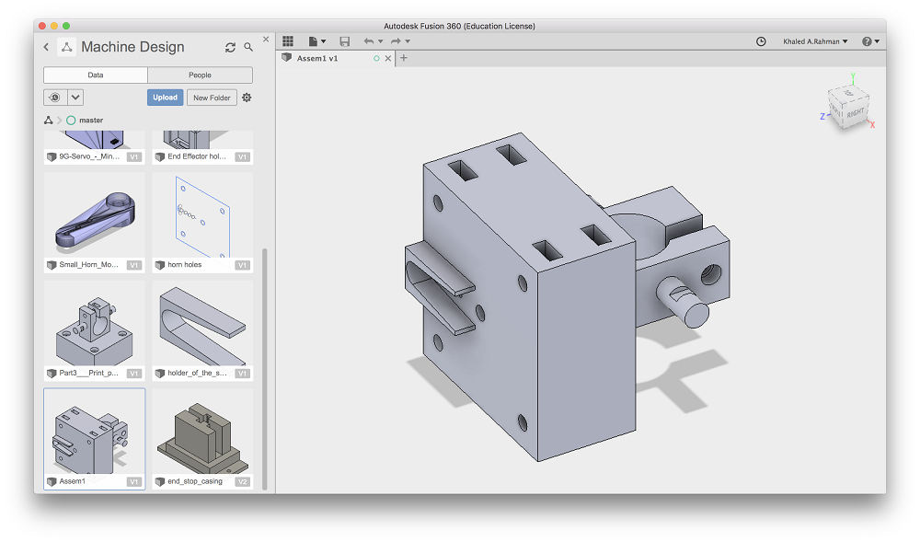Open the File menu dropdown

pyautogui.click(x=317, y=41)
